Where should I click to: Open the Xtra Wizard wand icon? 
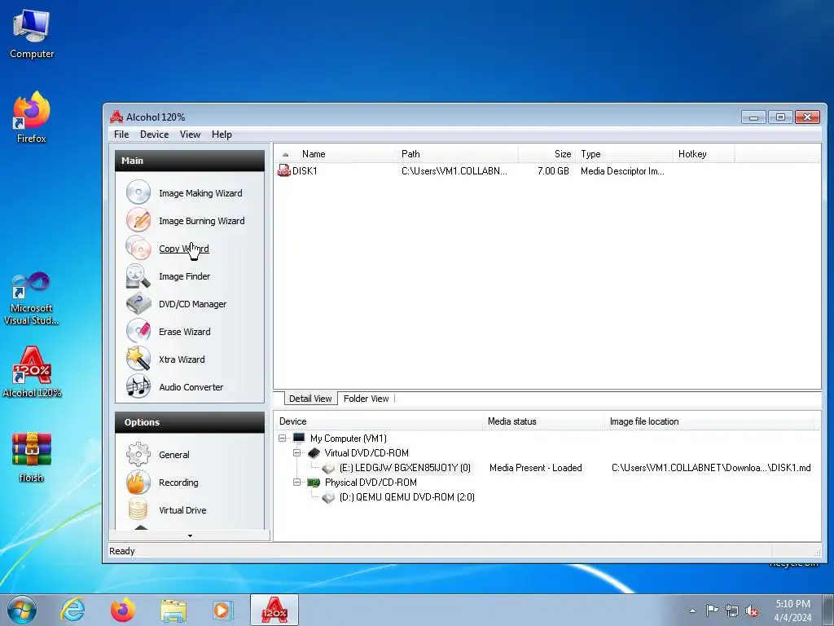pos(138,359)
